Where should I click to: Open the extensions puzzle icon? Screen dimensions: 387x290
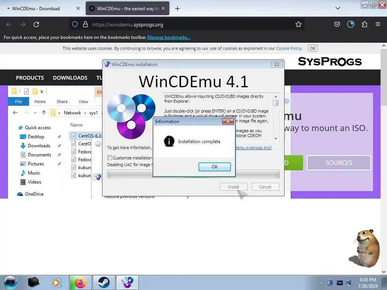pyautogui.click(x=364, y=25)
